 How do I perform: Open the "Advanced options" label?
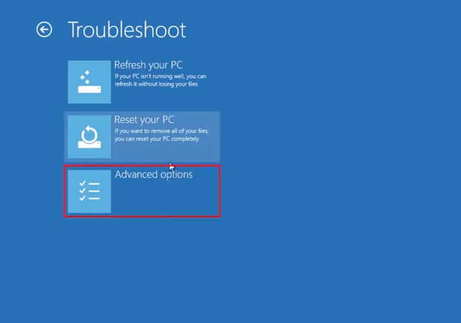[x=153, y=175]
